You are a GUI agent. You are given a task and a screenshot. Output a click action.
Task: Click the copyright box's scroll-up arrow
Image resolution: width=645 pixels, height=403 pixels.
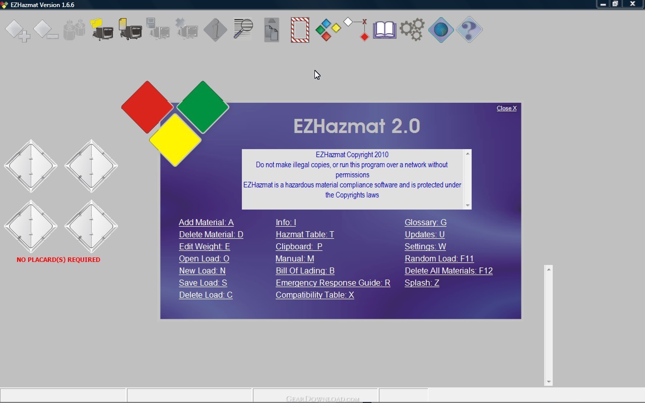click(x=468, y=154)
